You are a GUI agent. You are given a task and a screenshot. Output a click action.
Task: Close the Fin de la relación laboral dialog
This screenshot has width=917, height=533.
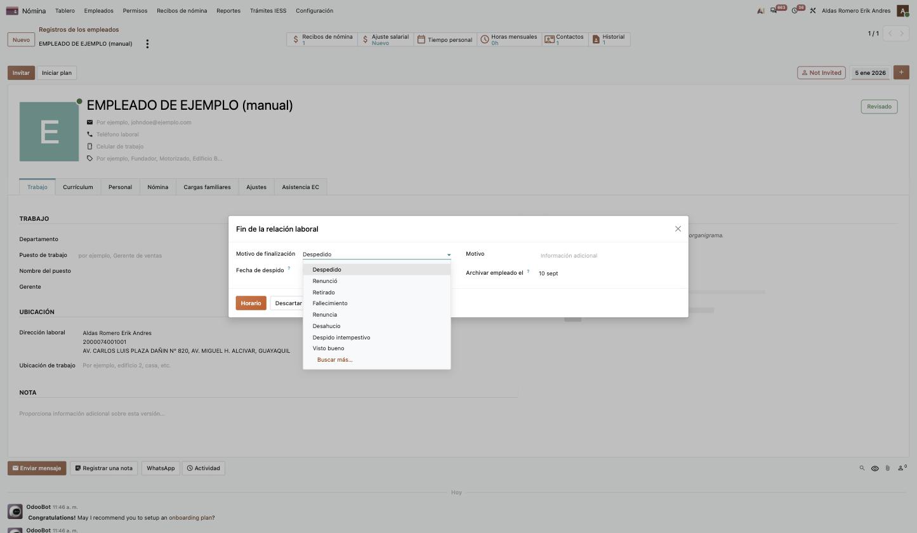tap(678, 229)
